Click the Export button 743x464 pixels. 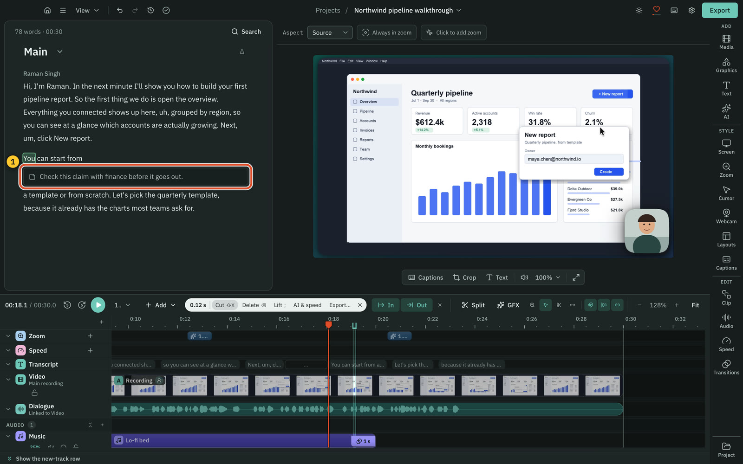720,10
